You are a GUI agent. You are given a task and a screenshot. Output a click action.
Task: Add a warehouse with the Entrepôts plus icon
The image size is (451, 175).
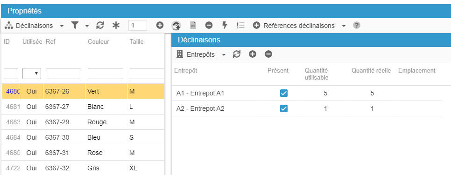253,54
